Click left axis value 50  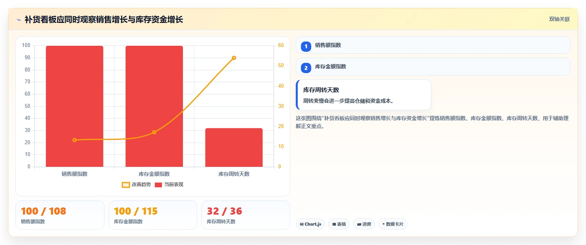(27, 106)
